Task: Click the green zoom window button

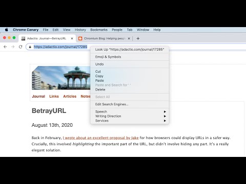Action: point(14,38)
